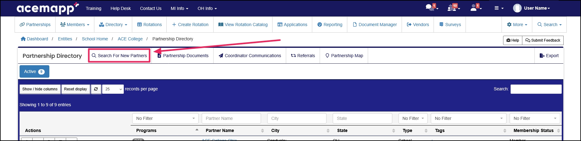Click the acemapp logo
Viewport: 581px width, 141px height.
tap(47, 8)
